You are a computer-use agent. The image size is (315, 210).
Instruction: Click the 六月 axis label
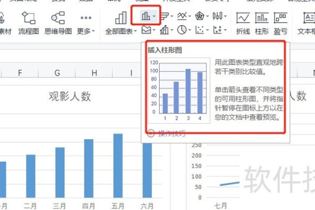[147, 206]
